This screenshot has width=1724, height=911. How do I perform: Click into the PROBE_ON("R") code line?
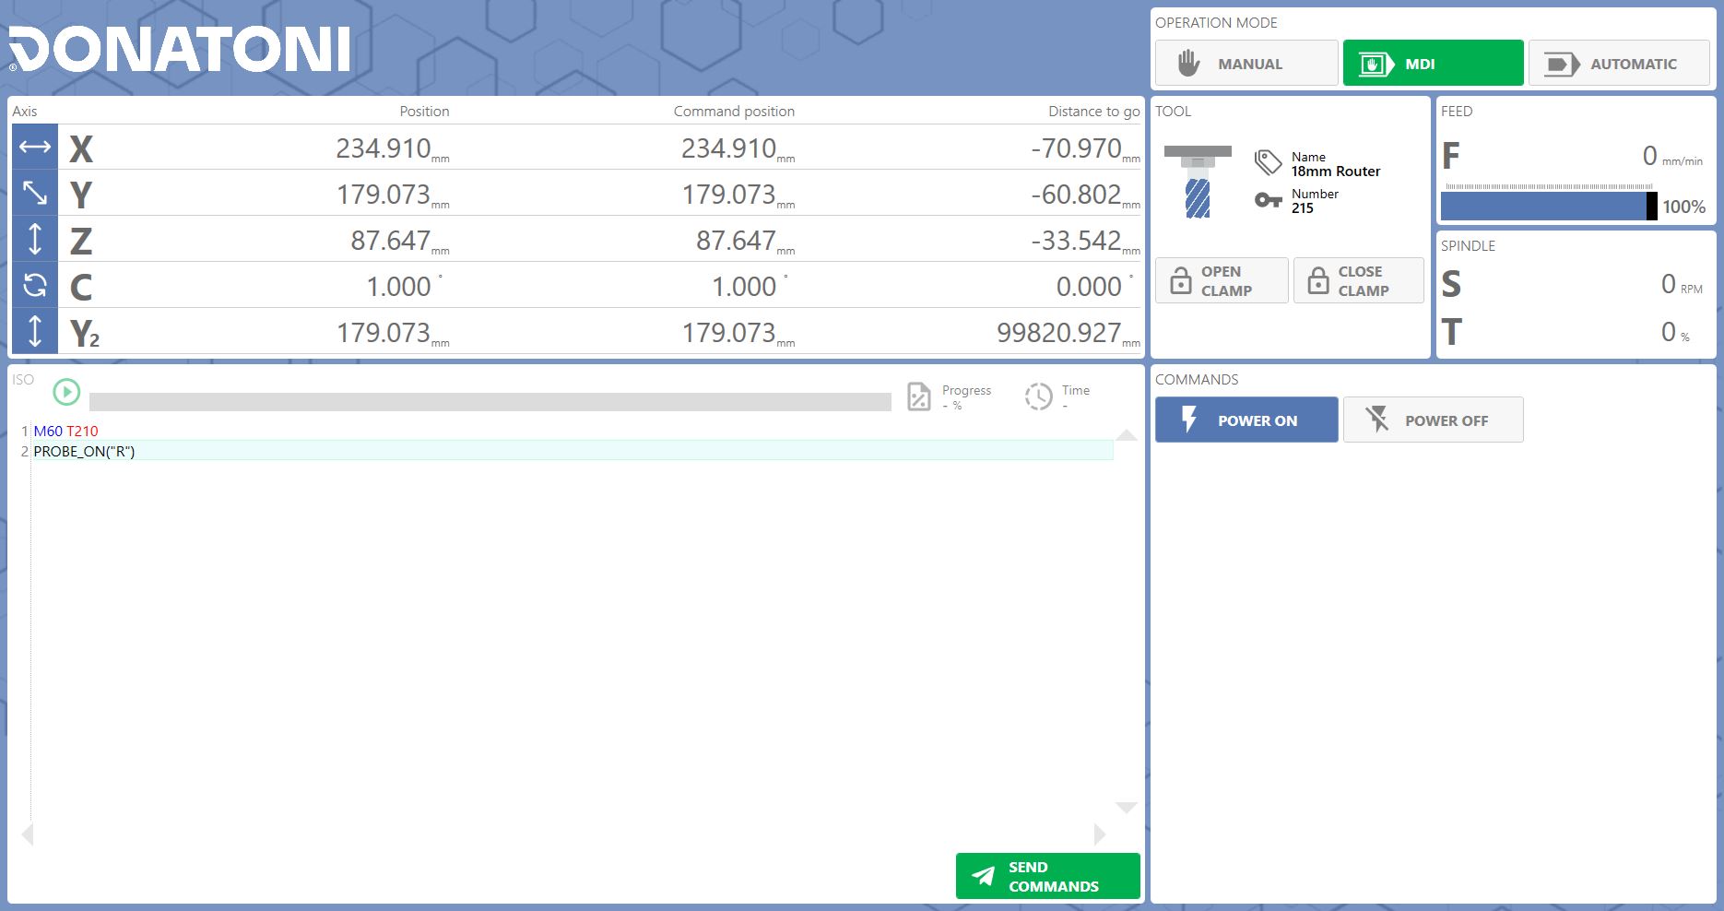(572, 451)
